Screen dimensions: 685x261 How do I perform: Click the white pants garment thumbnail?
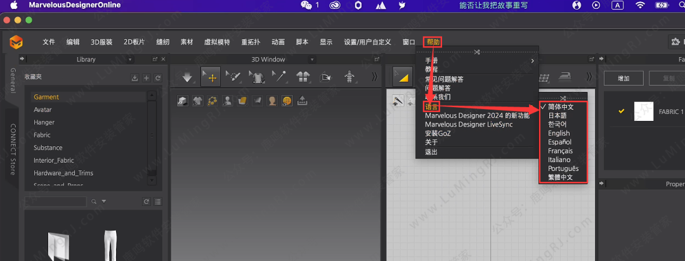[x=110, y=245]
